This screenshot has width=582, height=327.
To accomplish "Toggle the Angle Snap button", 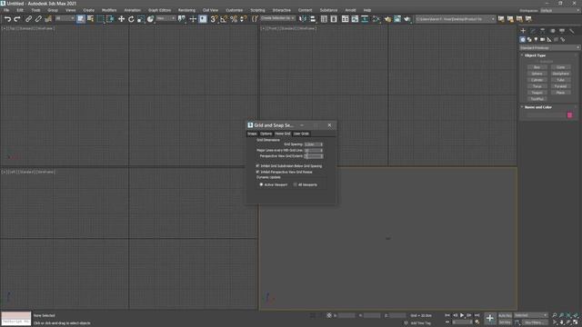I will click(x=224, y=19).
